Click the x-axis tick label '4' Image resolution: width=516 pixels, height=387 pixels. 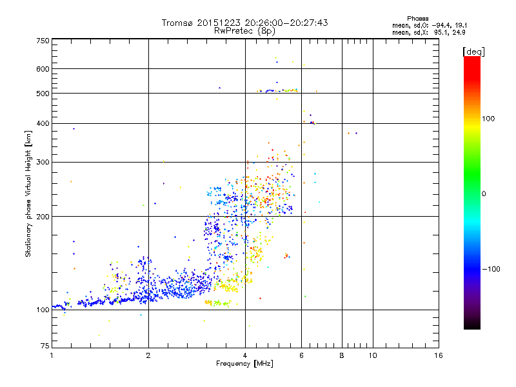(x=245, y=355)
